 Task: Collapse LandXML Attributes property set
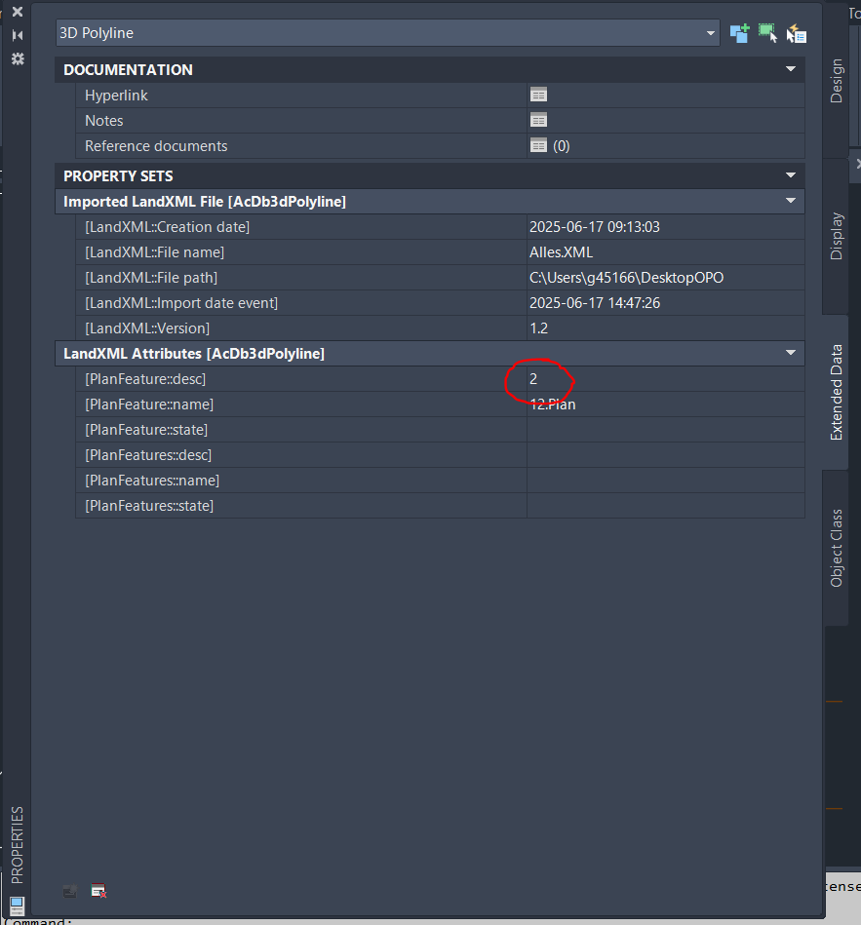click(x=791, y=353)
